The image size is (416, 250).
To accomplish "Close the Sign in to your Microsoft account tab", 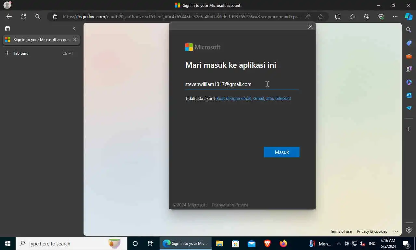I will 75,40.
